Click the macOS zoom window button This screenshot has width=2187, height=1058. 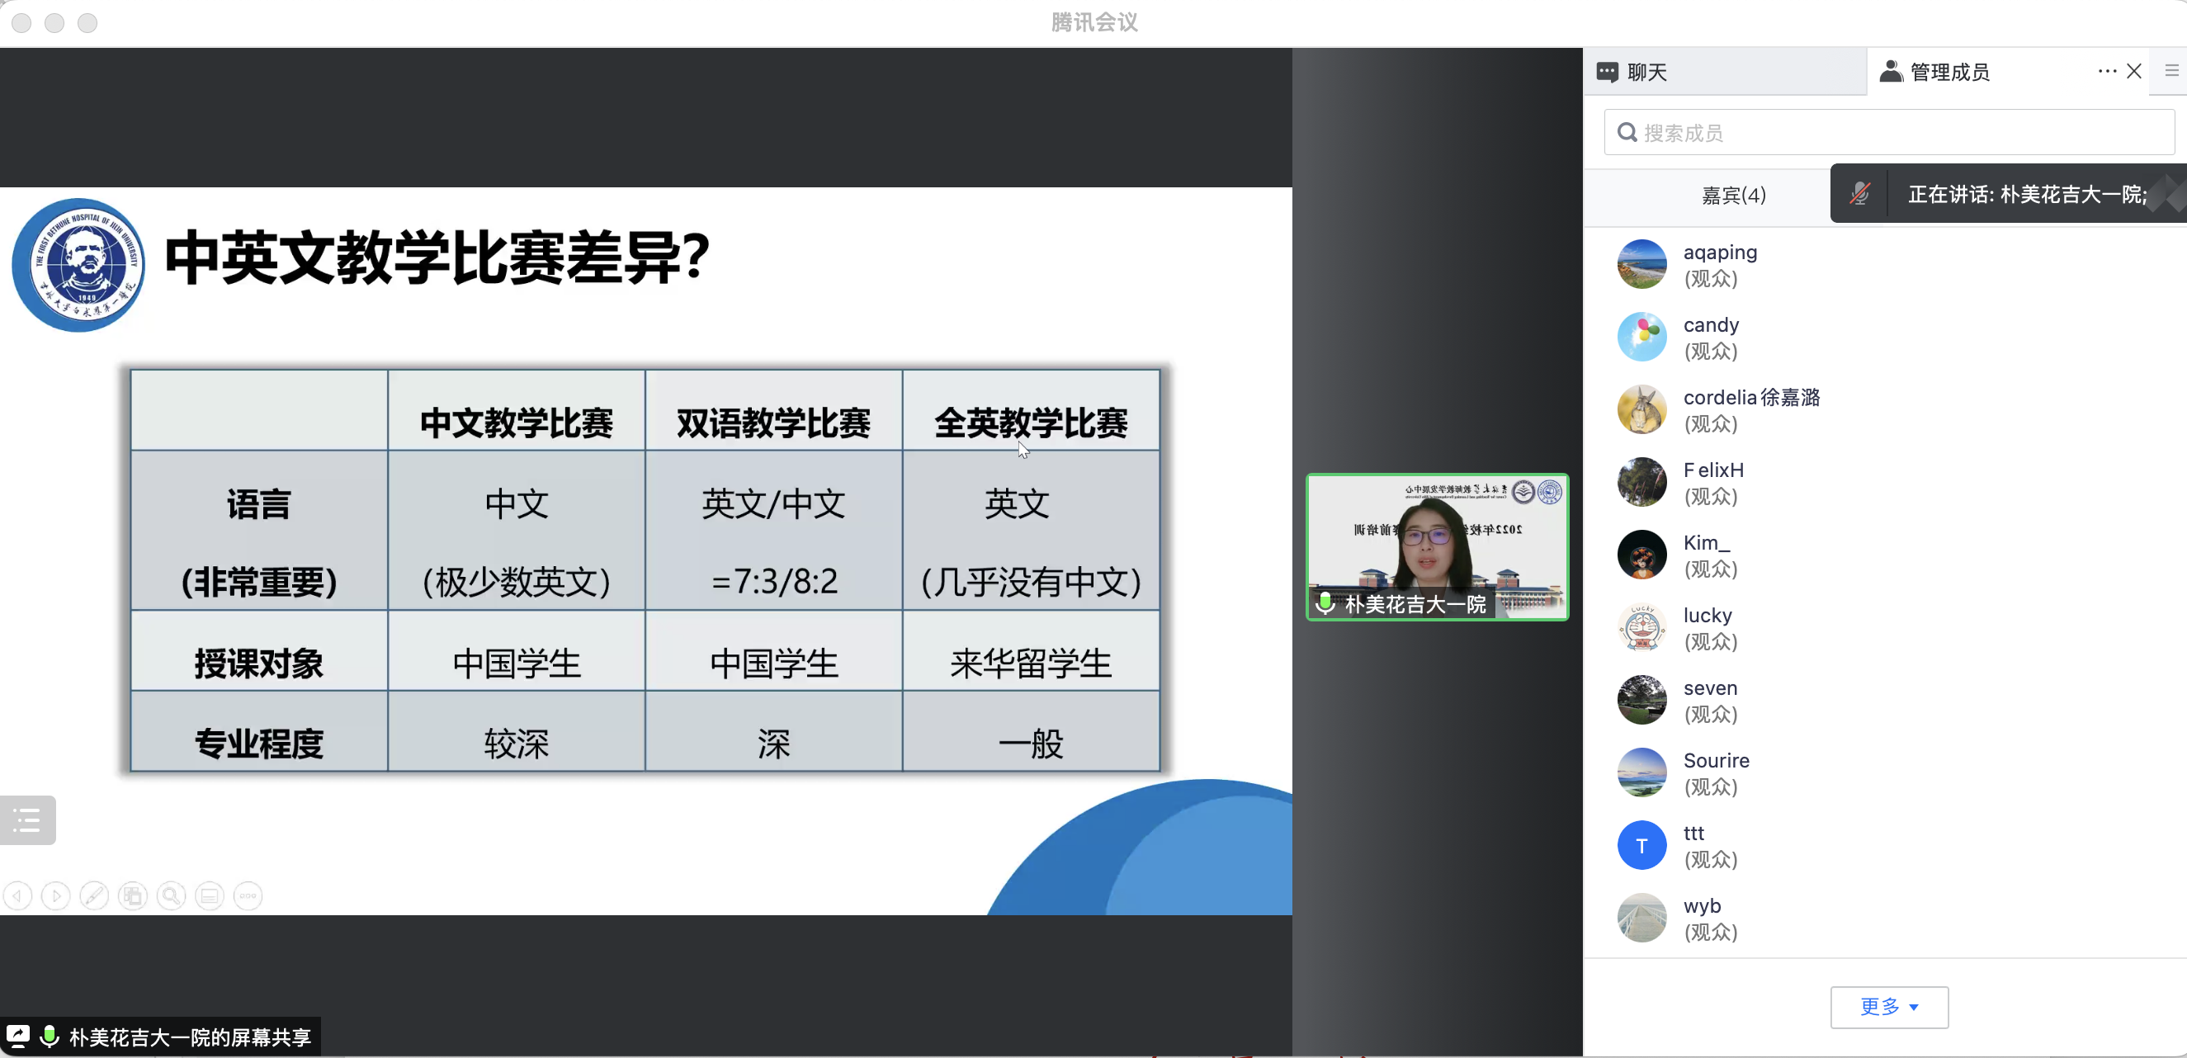[87, 23]
